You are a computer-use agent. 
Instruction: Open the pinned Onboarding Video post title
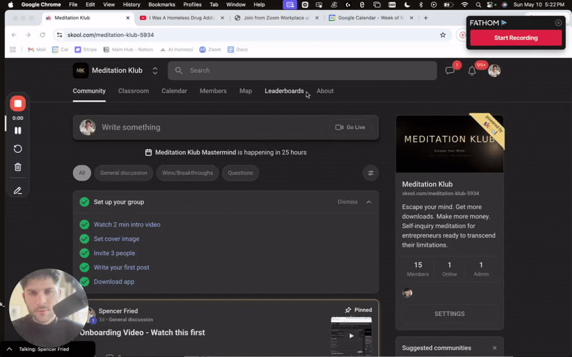coord(142,332)
